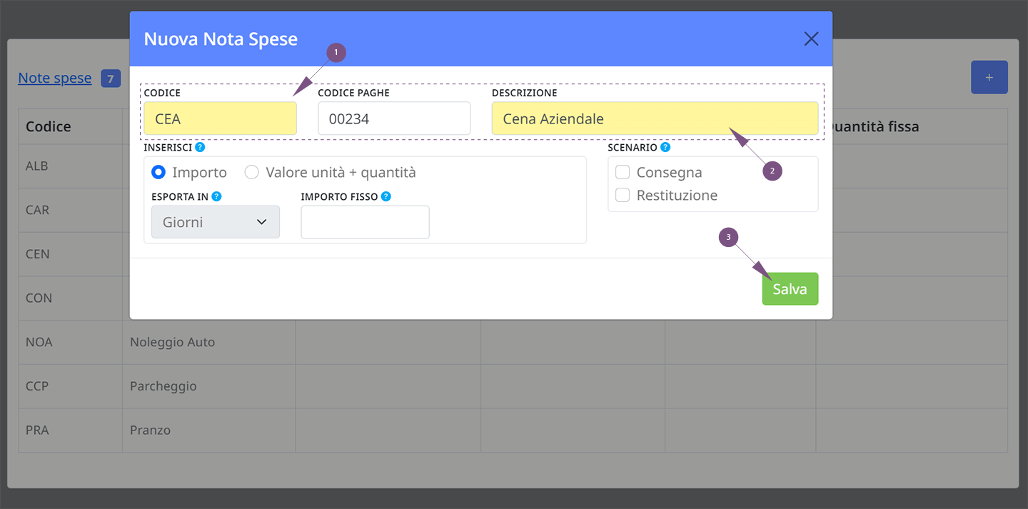This screenshot has width=1028, height=509.
Task: Click the help icon next to INSERISCI
Action: 200,147
